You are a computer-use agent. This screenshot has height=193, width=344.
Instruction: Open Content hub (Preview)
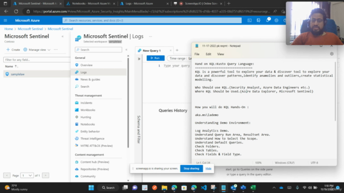point(95,162)
